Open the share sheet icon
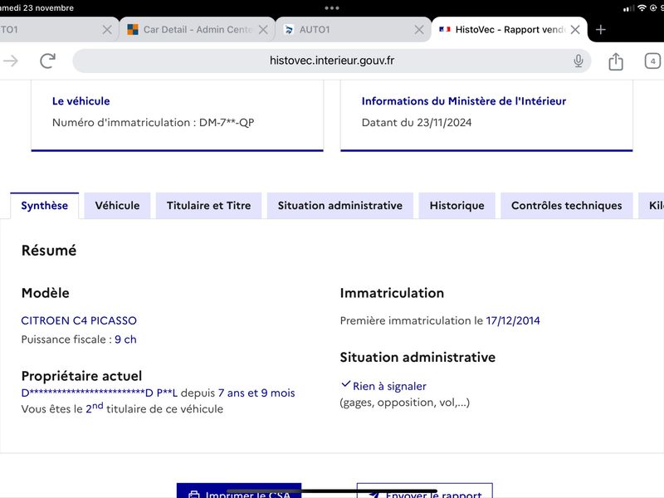Screen dimensions: 664x498 [x=616, y=61]
